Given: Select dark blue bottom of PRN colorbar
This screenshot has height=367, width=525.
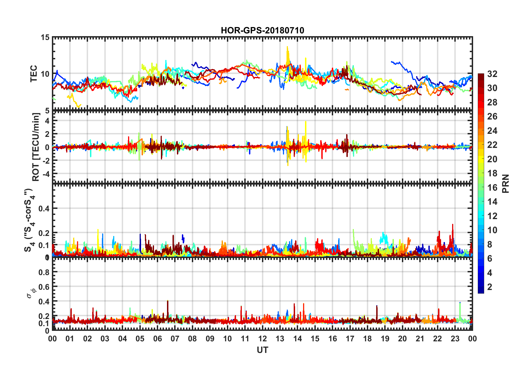Looking at the screenshot, I should tap(481, 291).
